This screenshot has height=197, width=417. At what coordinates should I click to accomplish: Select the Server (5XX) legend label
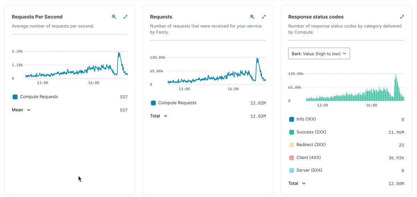coord(309,170)
